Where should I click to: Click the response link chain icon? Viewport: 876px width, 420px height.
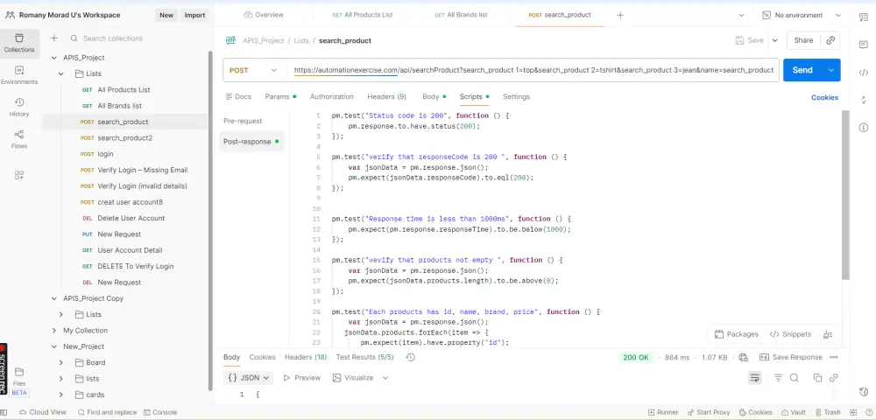coord(834,378)
